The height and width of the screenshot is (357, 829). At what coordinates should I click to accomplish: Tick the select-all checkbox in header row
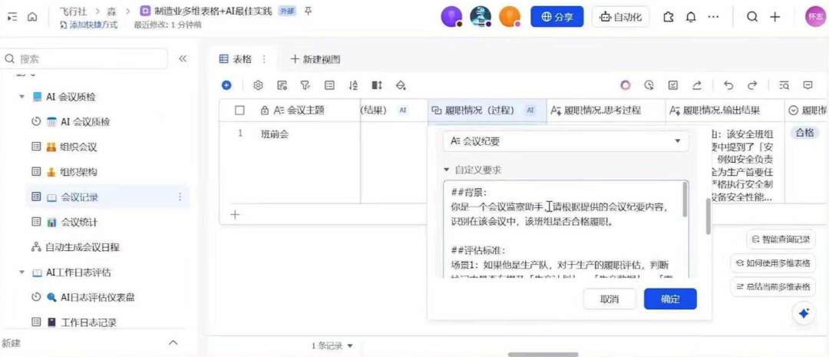pos(239,111)
